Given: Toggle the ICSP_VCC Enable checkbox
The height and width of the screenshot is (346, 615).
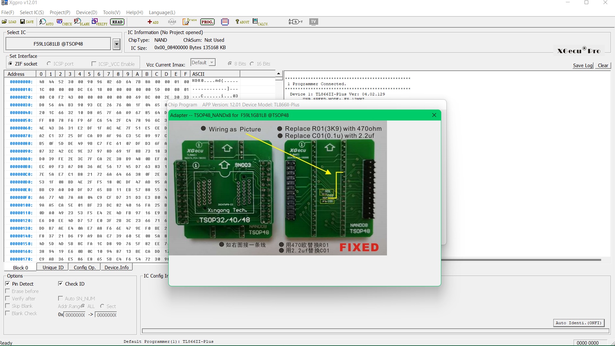Looking at the screenshot, I should [94, 64].
